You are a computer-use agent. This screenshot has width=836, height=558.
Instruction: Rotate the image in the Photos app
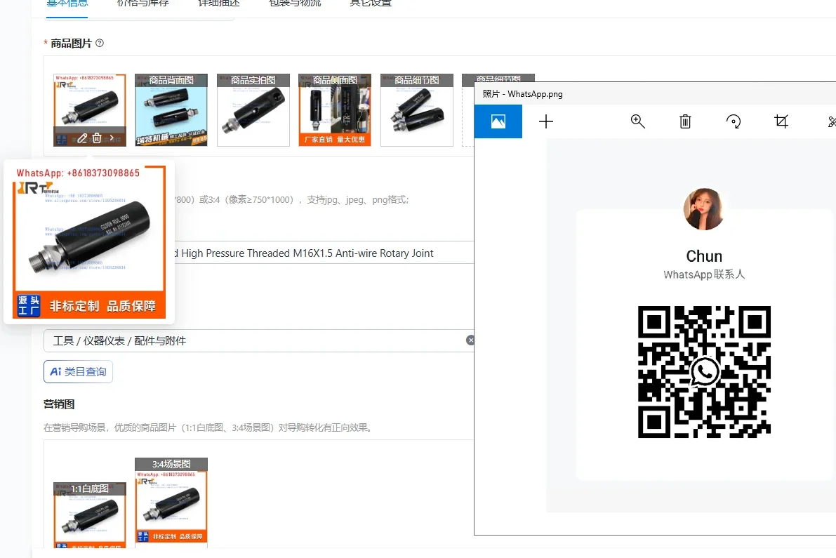pyautogui.click(x=733, y=121)
